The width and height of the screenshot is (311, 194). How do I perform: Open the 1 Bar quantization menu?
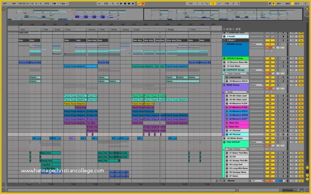click(64, 4)
